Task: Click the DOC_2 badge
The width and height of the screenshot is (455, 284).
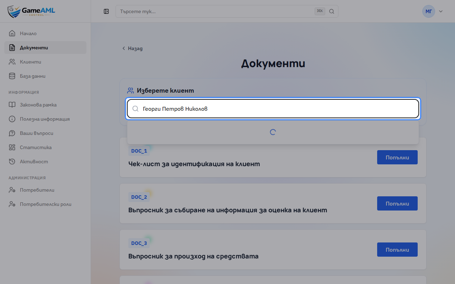Action: point(139,197)
